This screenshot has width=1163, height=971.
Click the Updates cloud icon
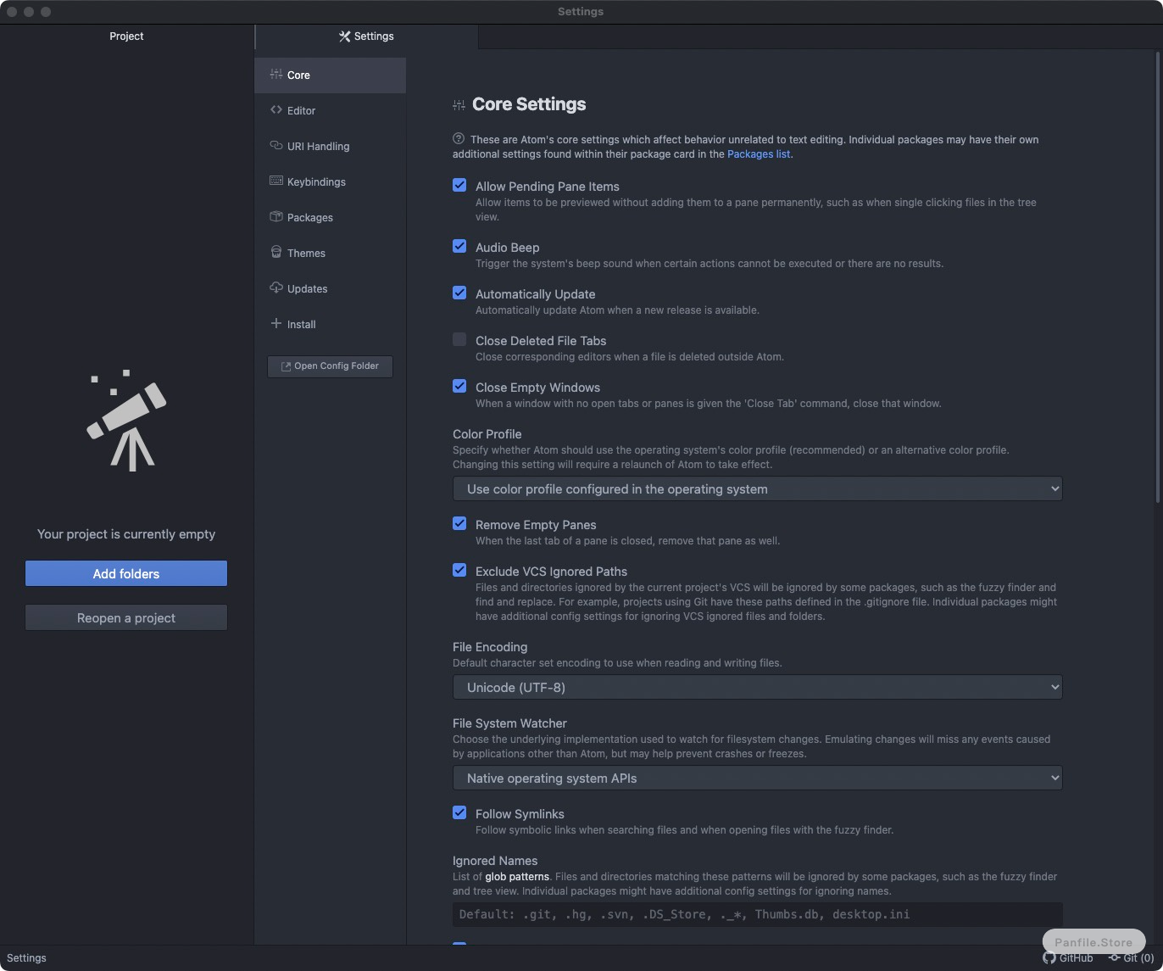click(275, 288)
